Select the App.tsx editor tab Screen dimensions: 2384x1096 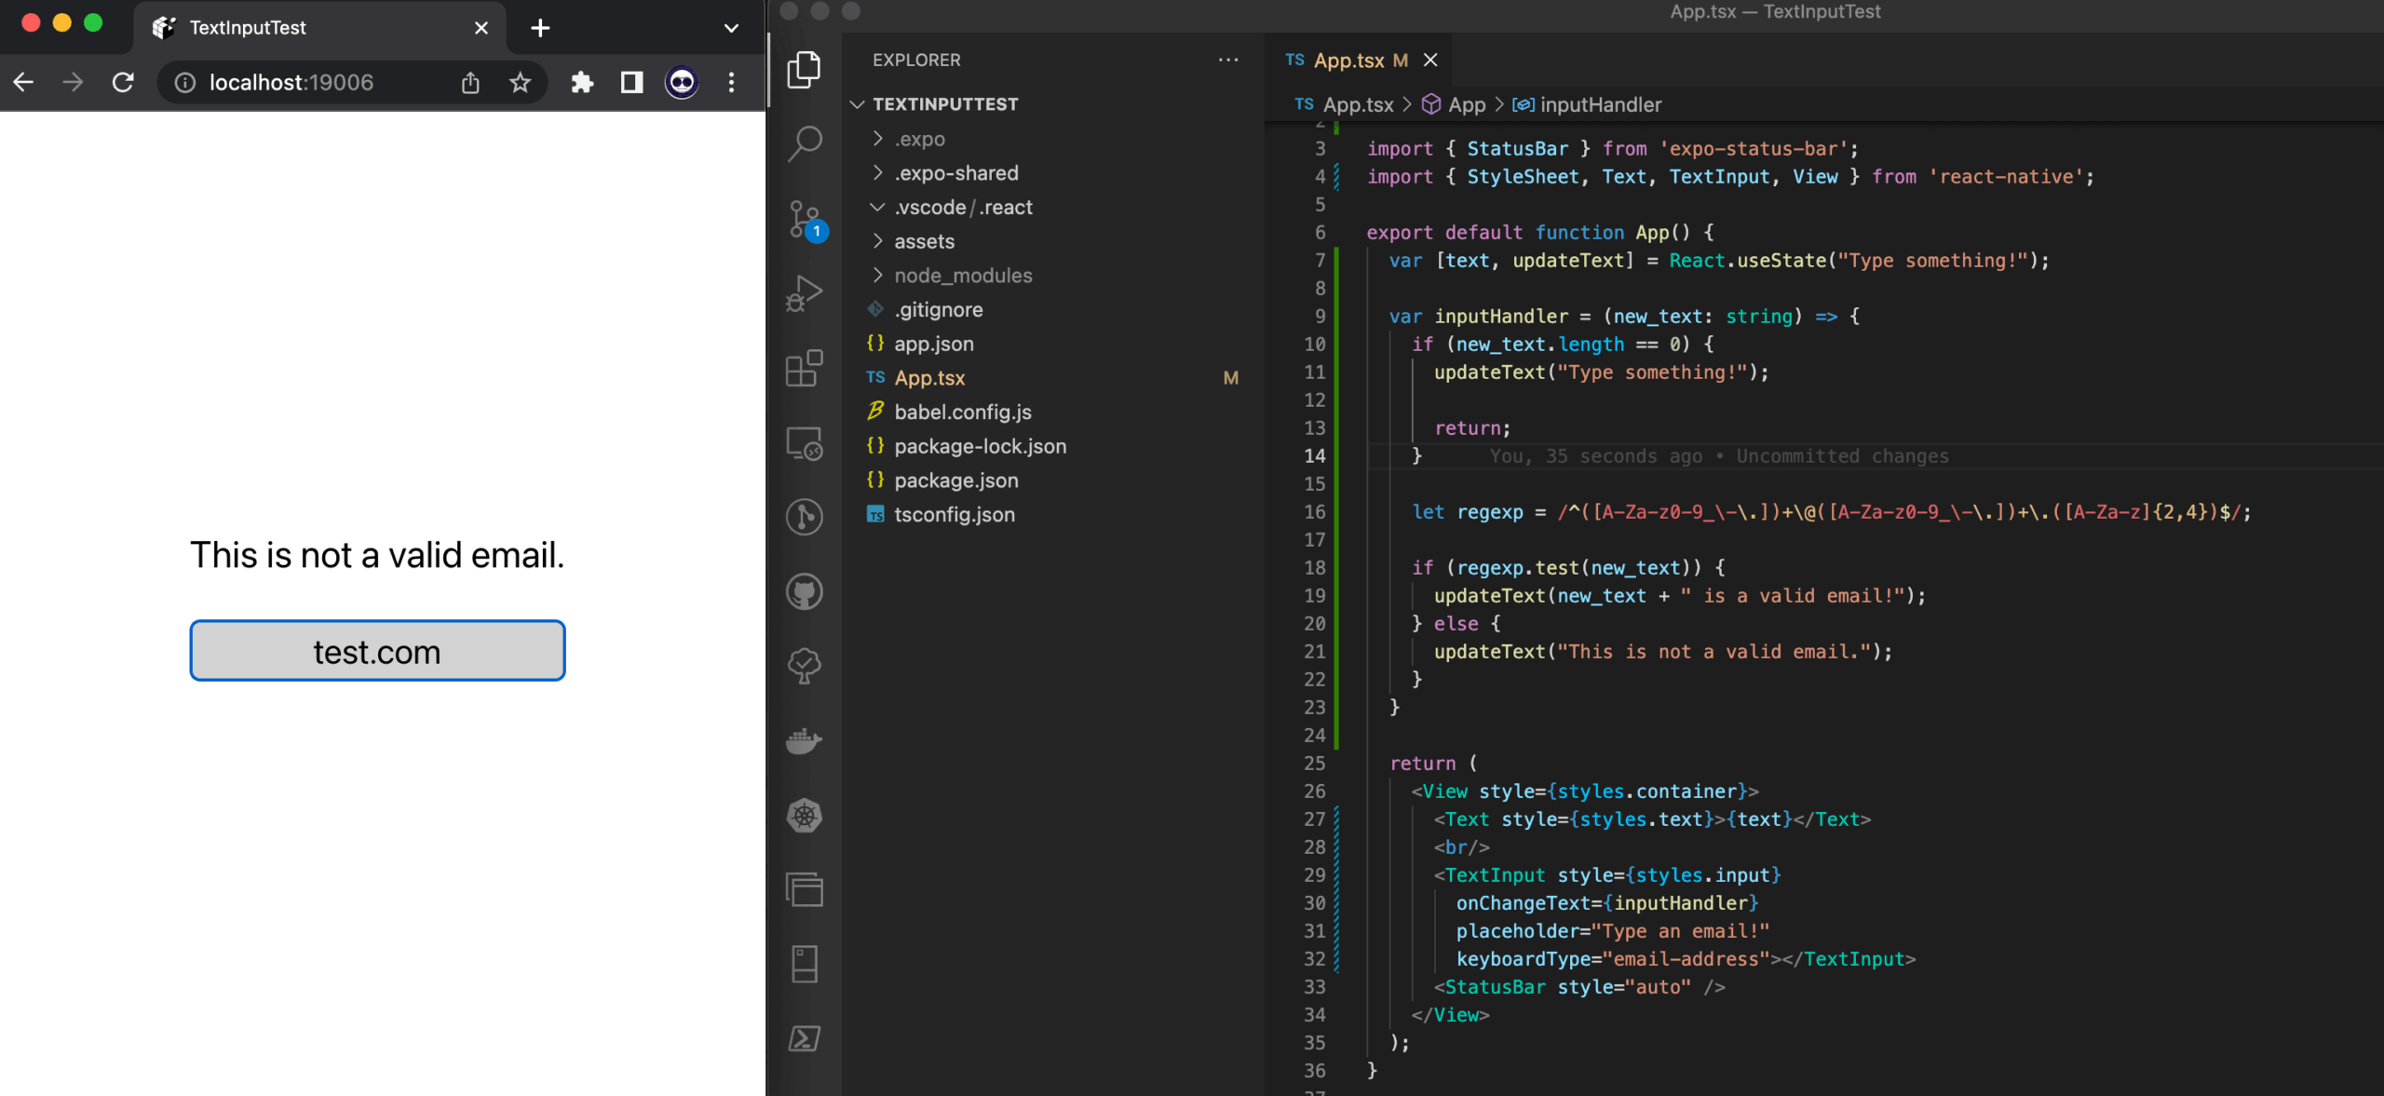click(x=1348, y=61)
